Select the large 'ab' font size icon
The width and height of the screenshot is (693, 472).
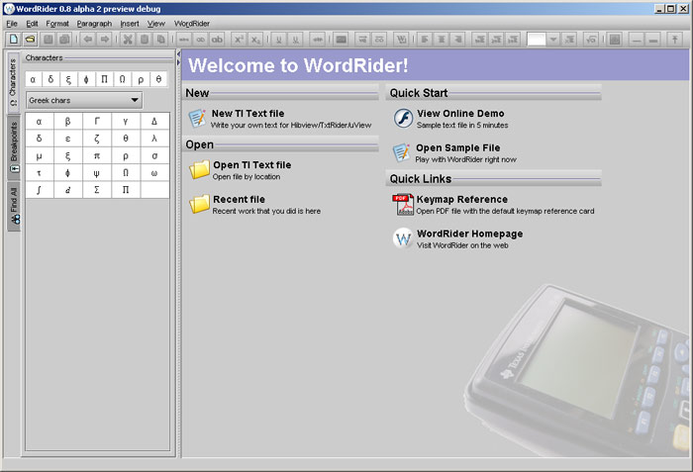pyautogui.click(x=217, y=40)
